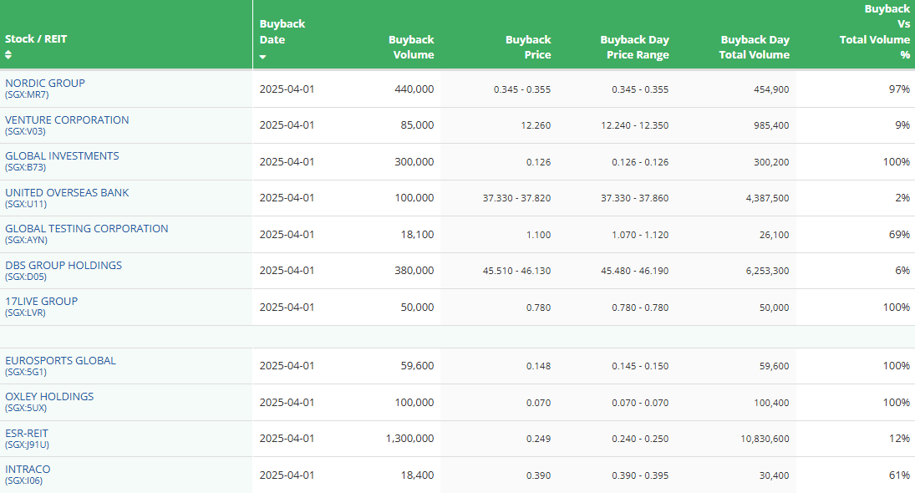Click 17LIVE Group buyback price 0.780
Screen dimensions: 915x493
click(x=538, y=307)
